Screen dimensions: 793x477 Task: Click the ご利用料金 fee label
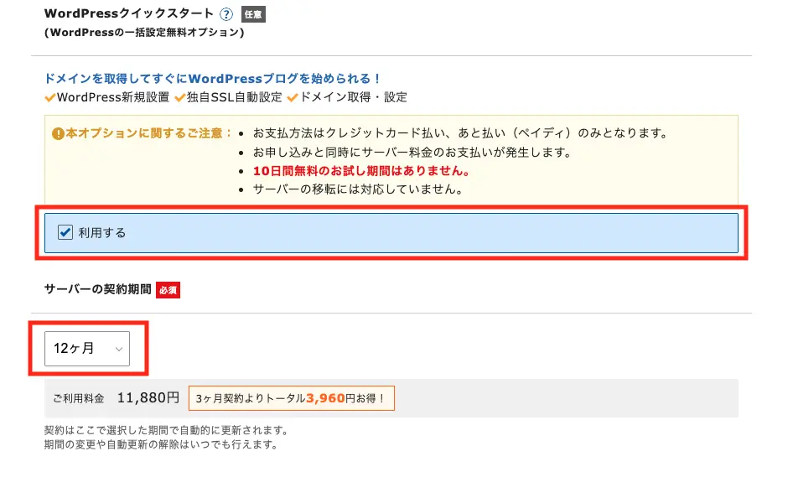[78, 399]
